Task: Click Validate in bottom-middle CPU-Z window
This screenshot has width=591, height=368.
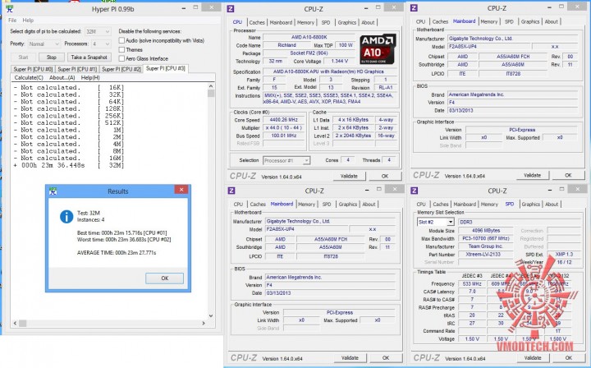Action: coord(350,358)
